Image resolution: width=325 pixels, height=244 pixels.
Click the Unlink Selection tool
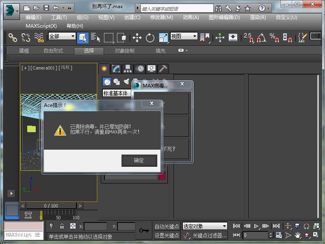click(26, 38)
